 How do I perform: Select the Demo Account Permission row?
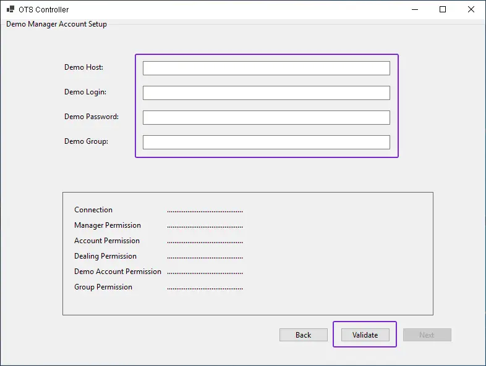[x=117, y=272]
